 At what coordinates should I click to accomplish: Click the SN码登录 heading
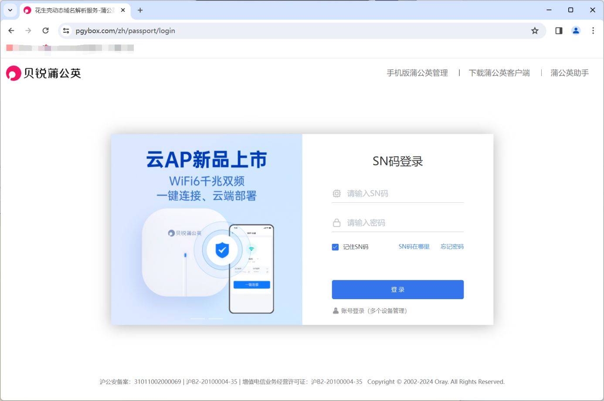coord(397,162)
